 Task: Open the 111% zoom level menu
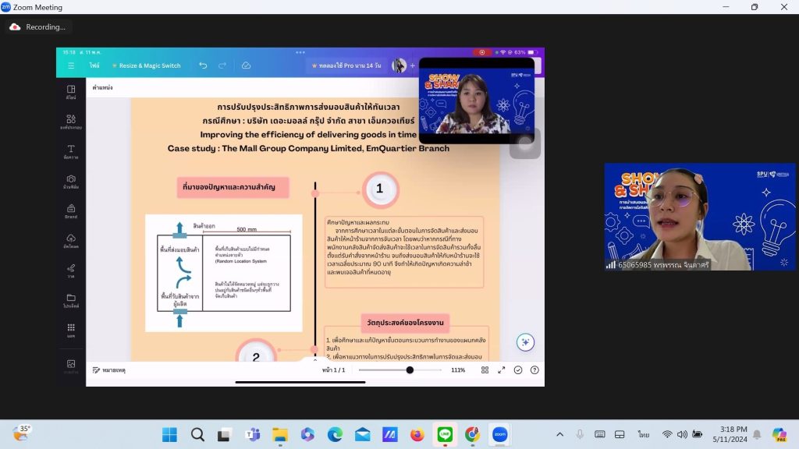pyautogui.click(x=457, y=370)
